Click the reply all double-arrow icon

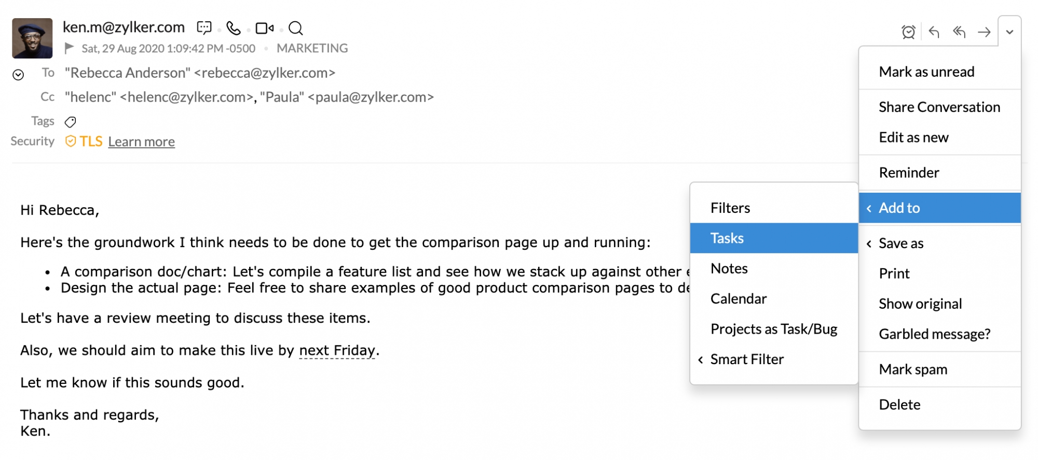pos(959,32)
